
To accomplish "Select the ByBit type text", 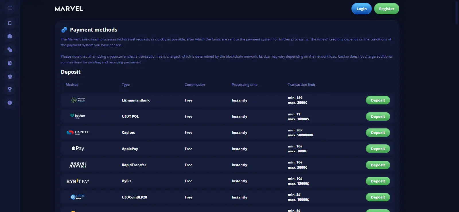I will tap(127, 181).
